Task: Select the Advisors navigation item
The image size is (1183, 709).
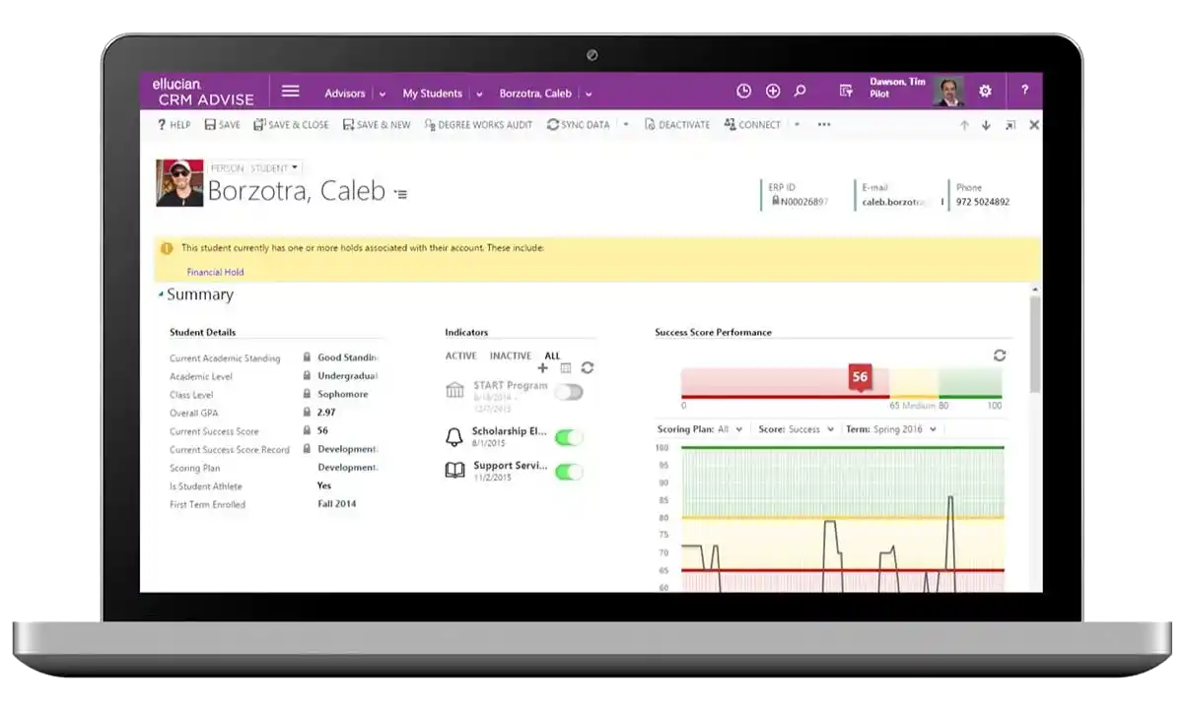Action: (345, 94)
